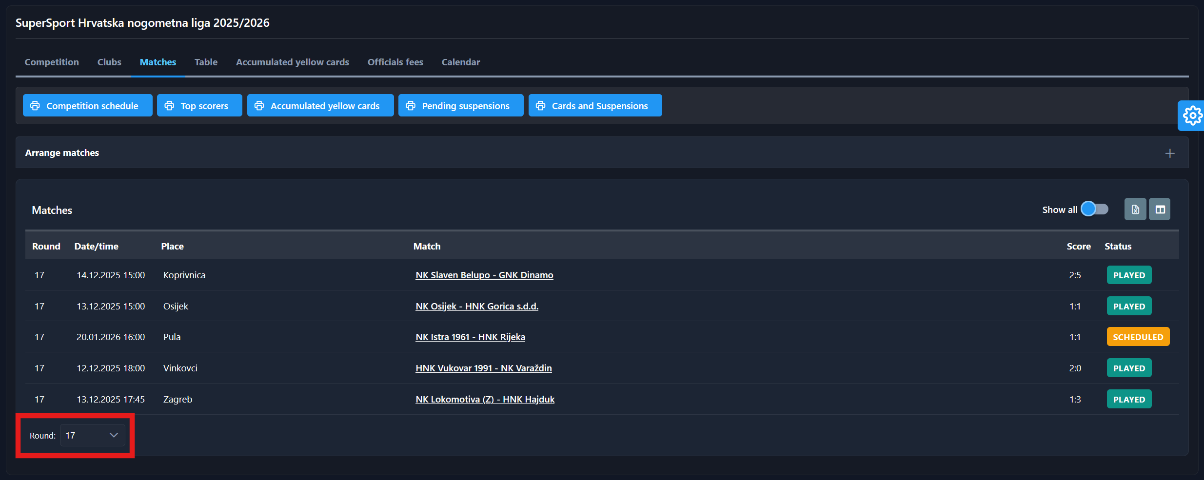1204x480 pixels.
Task: Sort by Date/time column header
Action: pyautogui.click(x=97, y=247)
